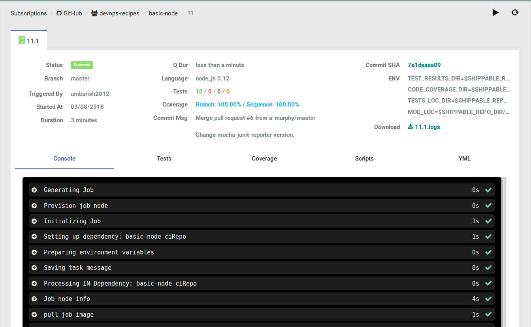531x327 pixels.
Task: Expand Processing IN Dependency section
Action: click(x=34, y=284)
